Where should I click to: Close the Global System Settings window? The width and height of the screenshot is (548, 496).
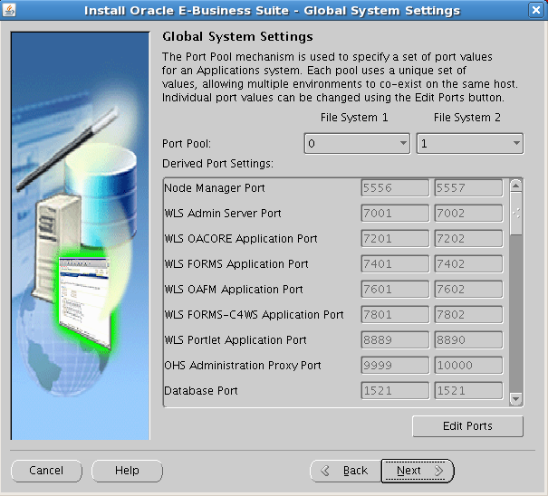536,10
